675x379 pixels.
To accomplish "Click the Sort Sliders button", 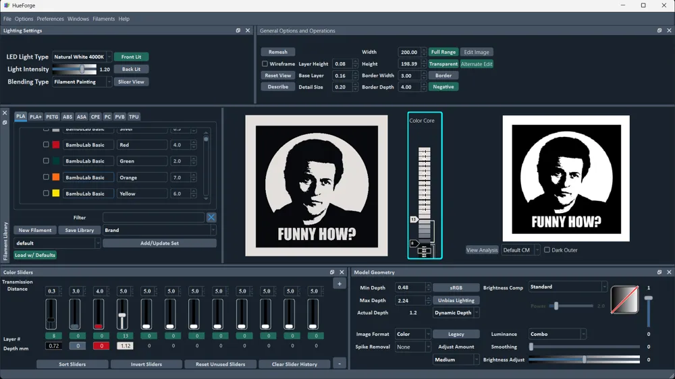I will tap(72, 364).
